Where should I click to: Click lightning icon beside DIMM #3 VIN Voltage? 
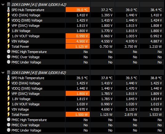click(x=9, y=109)
